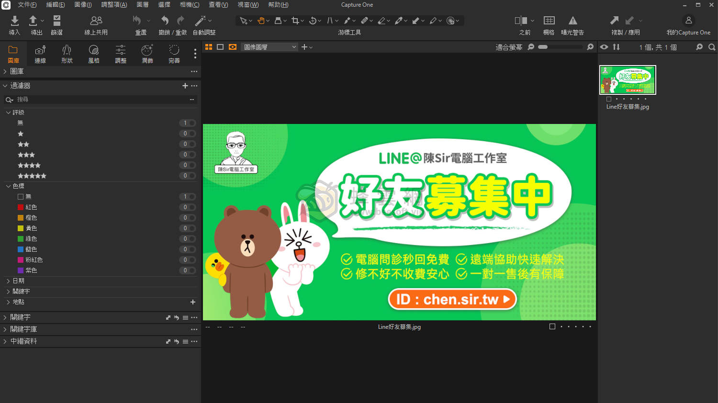Click the Export (導出) icon
This screenshot has height=403, width=718.
[33, 21]
